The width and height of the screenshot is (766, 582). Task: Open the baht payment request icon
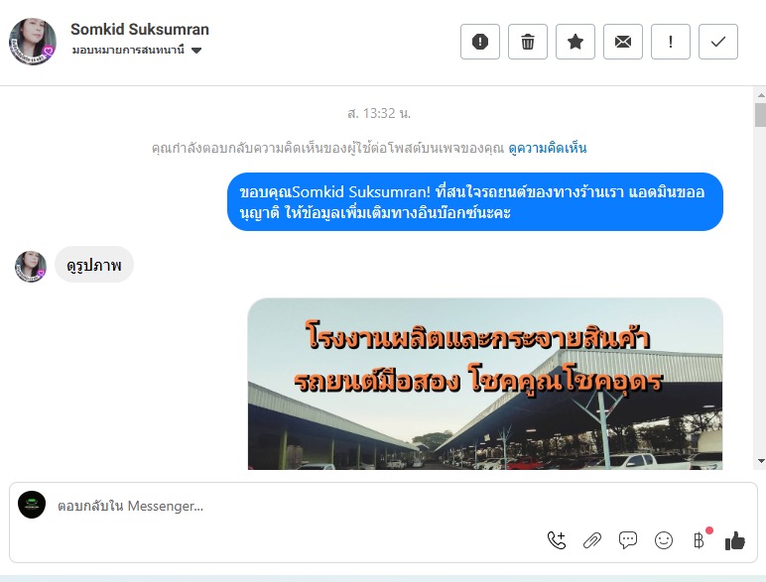click(700, 540)
